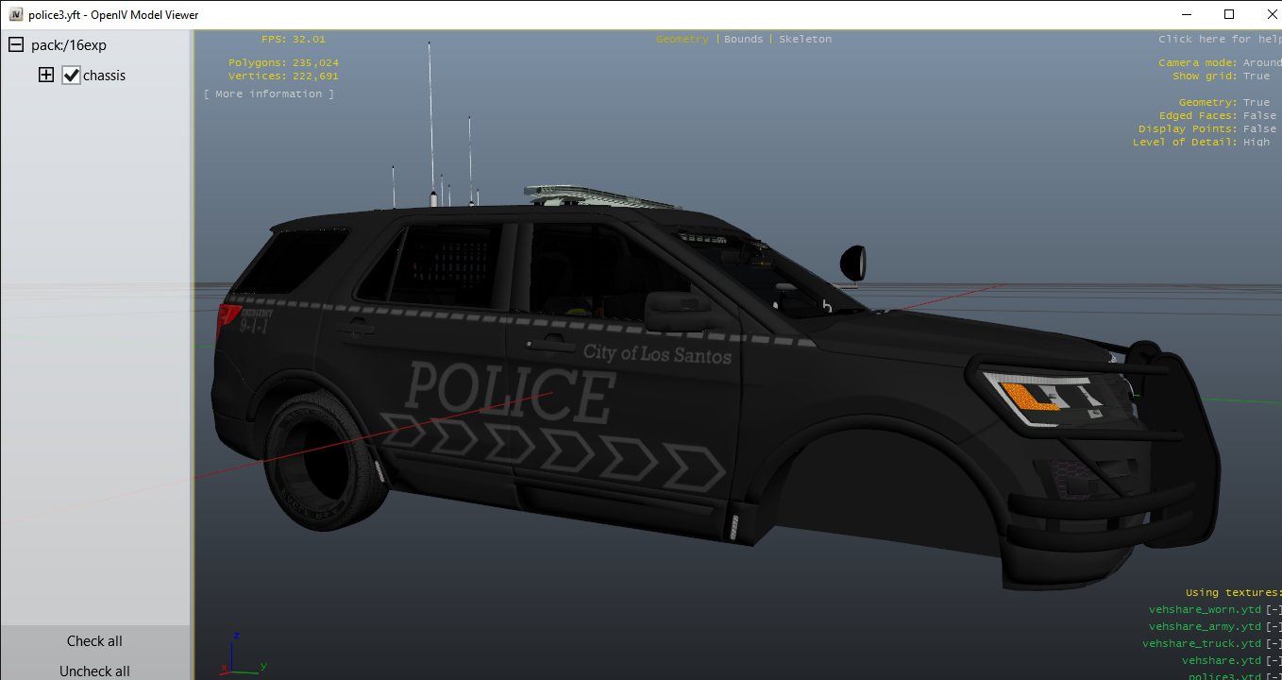The height and width of the screenshot is (680, 1282).
Task: Switch to the Skeleton view tab
Action: click(x=805, y=40)
